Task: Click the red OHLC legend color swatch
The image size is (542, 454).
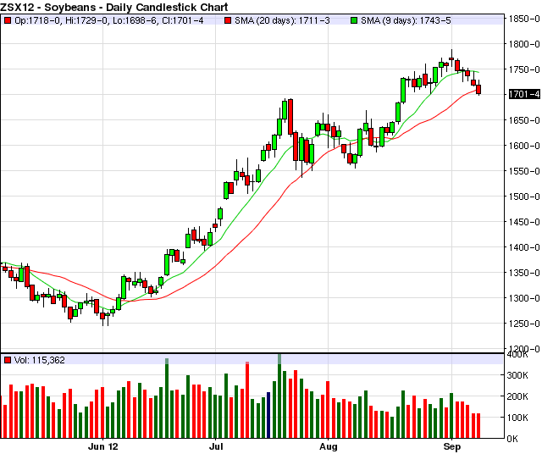Action: pyautogui.click(x=8, y=20)
